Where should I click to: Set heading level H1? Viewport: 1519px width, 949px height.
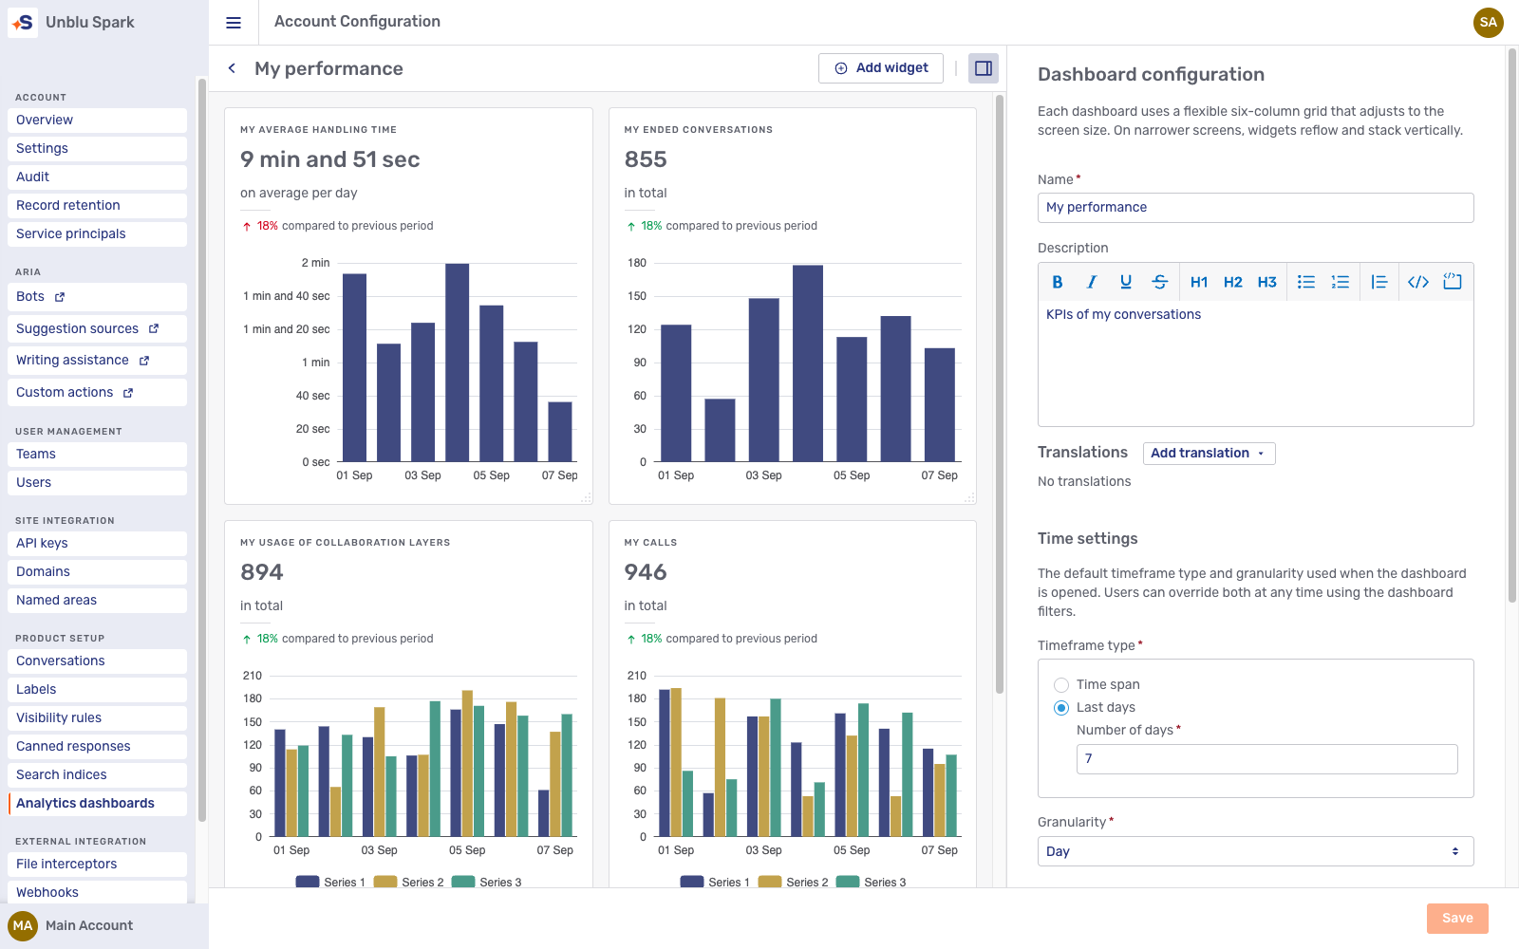point(1199,282)
